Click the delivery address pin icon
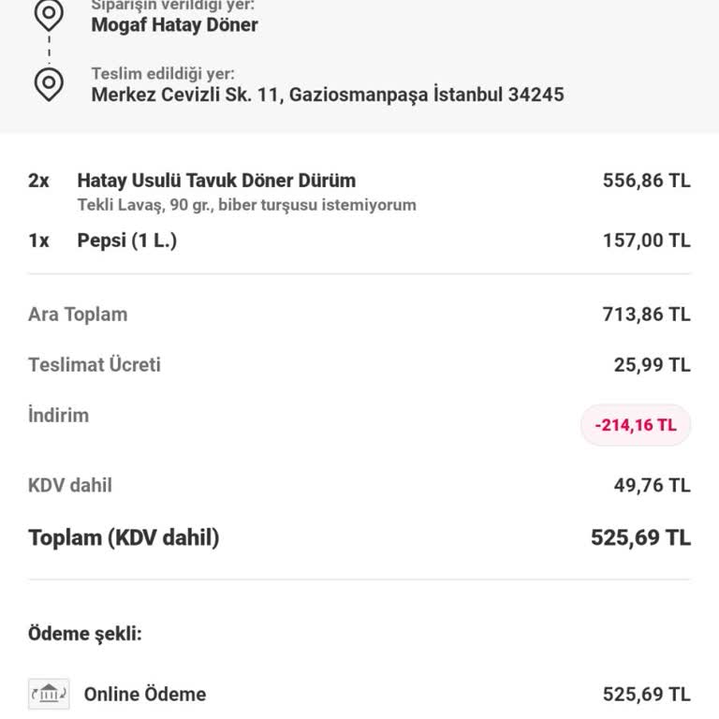719x719 pixels. pos(49,83)
